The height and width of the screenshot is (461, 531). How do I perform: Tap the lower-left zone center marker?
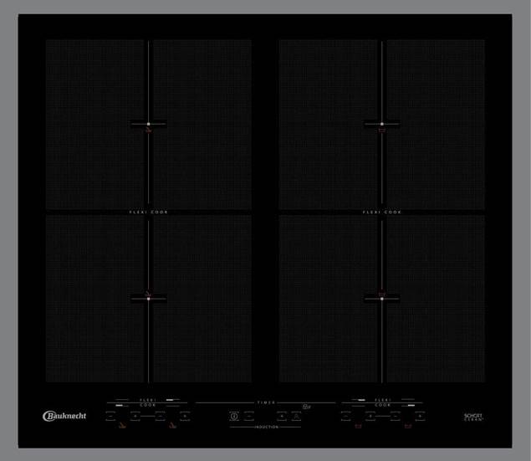coord(149,299)
